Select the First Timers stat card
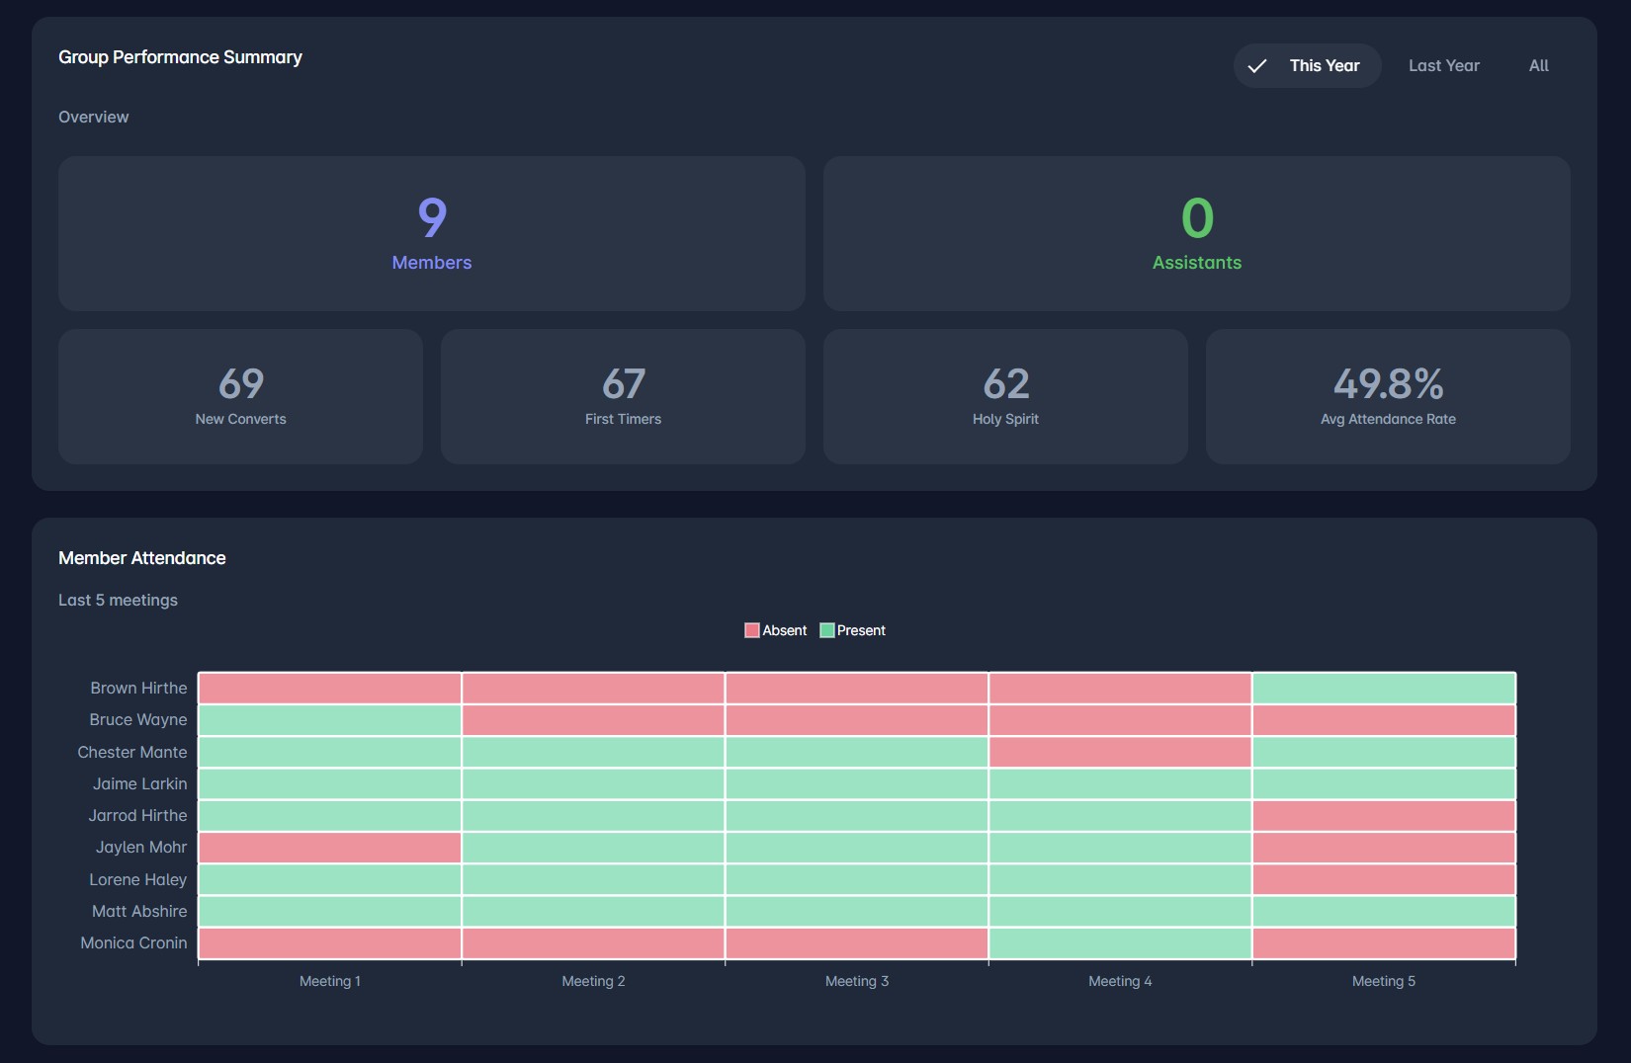 click(622, 395)
